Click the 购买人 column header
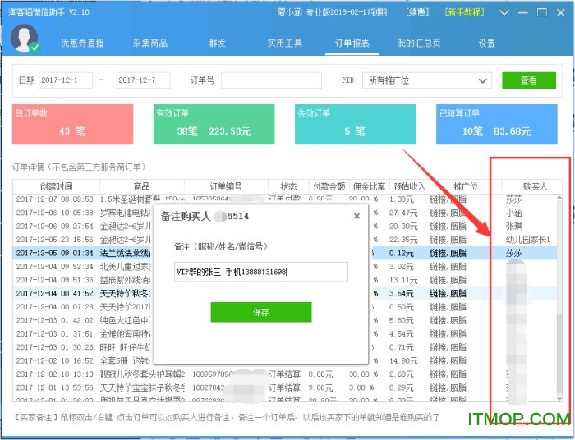The height and width of the screenshot is (440, 575). (x=535, y=186)
